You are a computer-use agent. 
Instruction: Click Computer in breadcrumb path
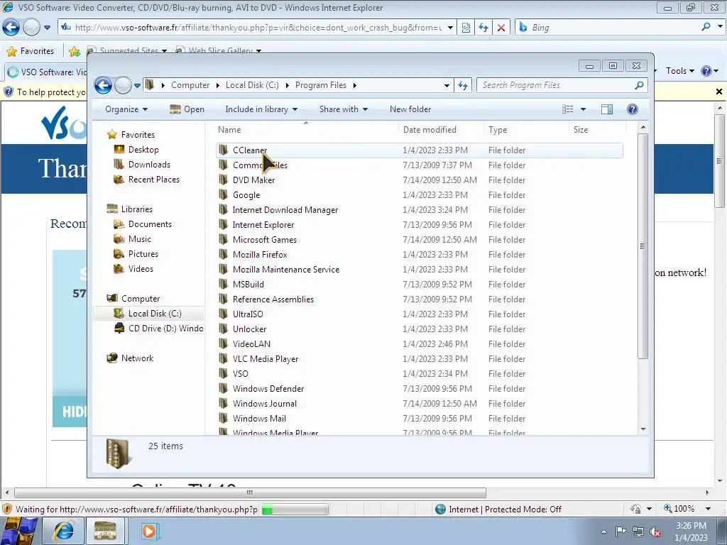click(190, 85)
